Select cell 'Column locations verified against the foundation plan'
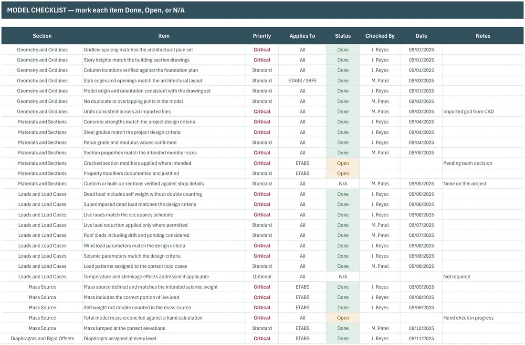The height and width of the screenshot is (345, 525). pyautogui.click(x=164, y=70)
